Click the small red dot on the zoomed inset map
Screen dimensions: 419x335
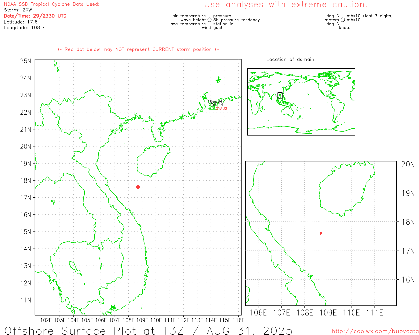click(321, 233)
